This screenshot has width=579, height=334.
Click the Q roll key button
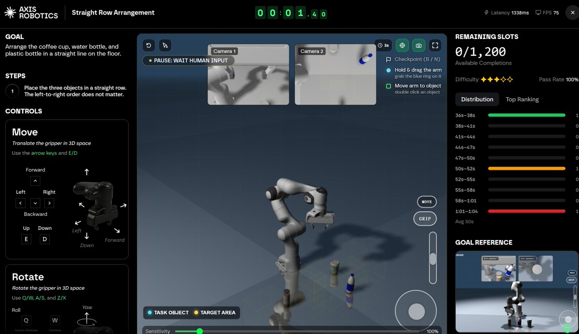pyautogui.click(x=26, y=321)
